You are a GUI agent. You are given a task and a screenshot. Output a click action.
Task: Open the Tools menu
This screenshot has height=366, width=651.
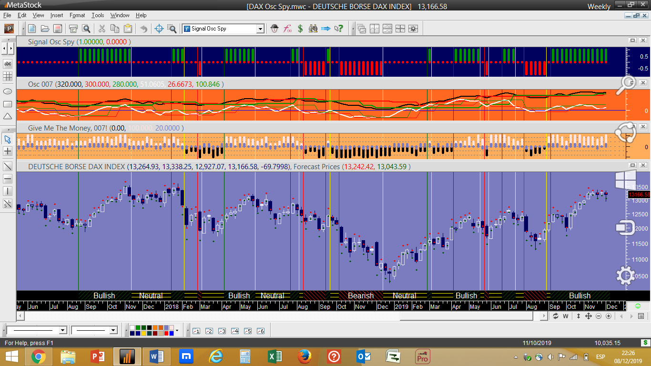pyautogui.click(x=98, y=15)
